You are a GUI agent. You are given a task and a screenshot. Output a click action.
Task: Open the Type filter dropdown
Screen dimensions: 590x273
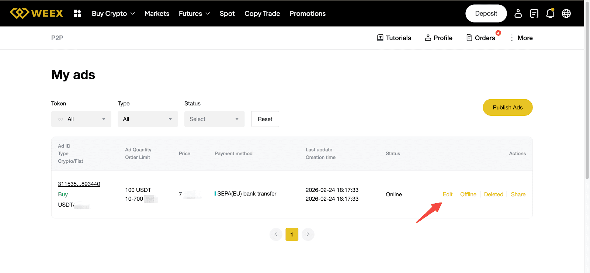(x=147, y=119)
